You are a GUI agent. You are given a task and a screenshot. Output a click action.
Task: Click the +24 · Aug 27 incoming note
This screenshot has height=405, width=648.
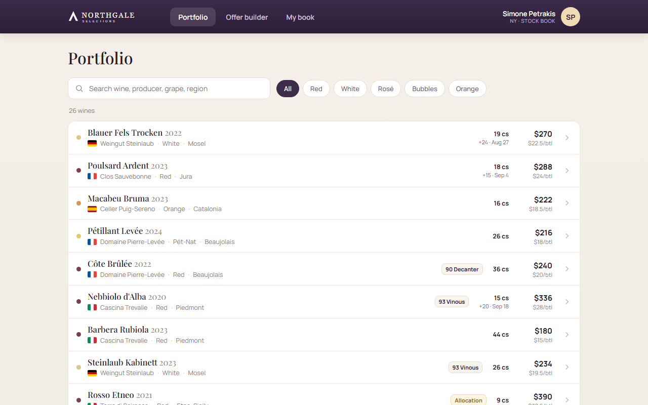[x=494, y=142]
